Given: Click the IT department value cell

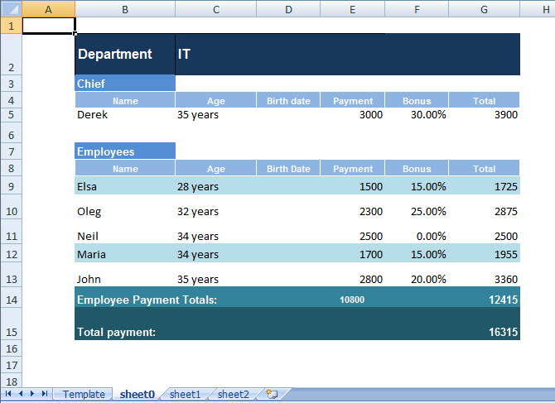Looking at the screenshot, I should tap(348, 54).
